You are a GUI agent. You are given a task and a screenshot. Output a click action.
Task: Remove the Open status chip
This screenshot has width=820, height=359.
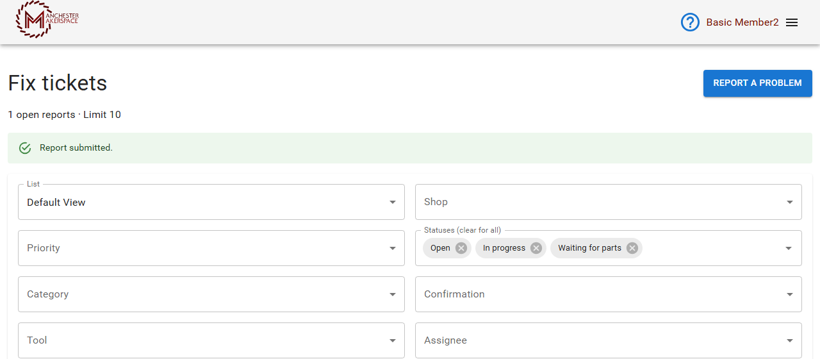pyautogui.click(x=461, y=248)
